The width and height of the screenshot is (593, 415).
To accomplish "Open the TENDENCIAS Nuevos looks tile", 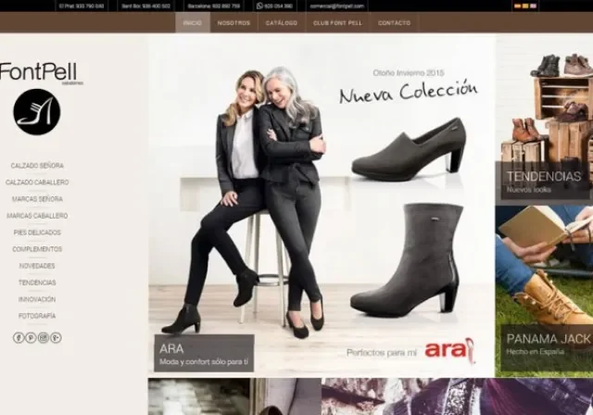I will tap(544, 119).
